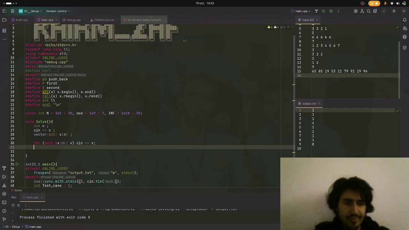Open the Structure tool window
Screen dimensions: 409x230
tap(4, 31)
